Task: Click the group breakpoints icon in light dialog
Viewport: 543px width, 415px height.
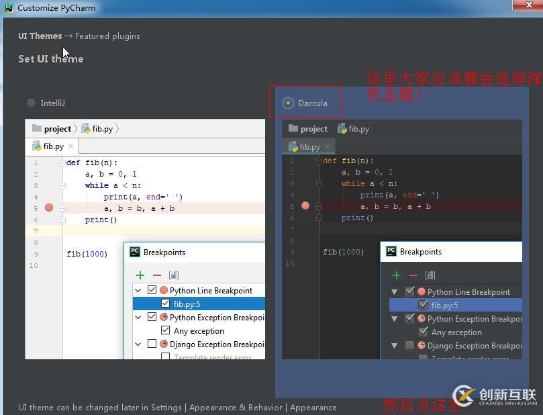Action: 173,275
